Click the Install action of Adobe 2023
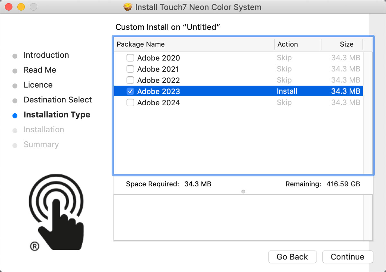This screenshot has width=386, height=272. pyautogui.click(x=287, y=91)
